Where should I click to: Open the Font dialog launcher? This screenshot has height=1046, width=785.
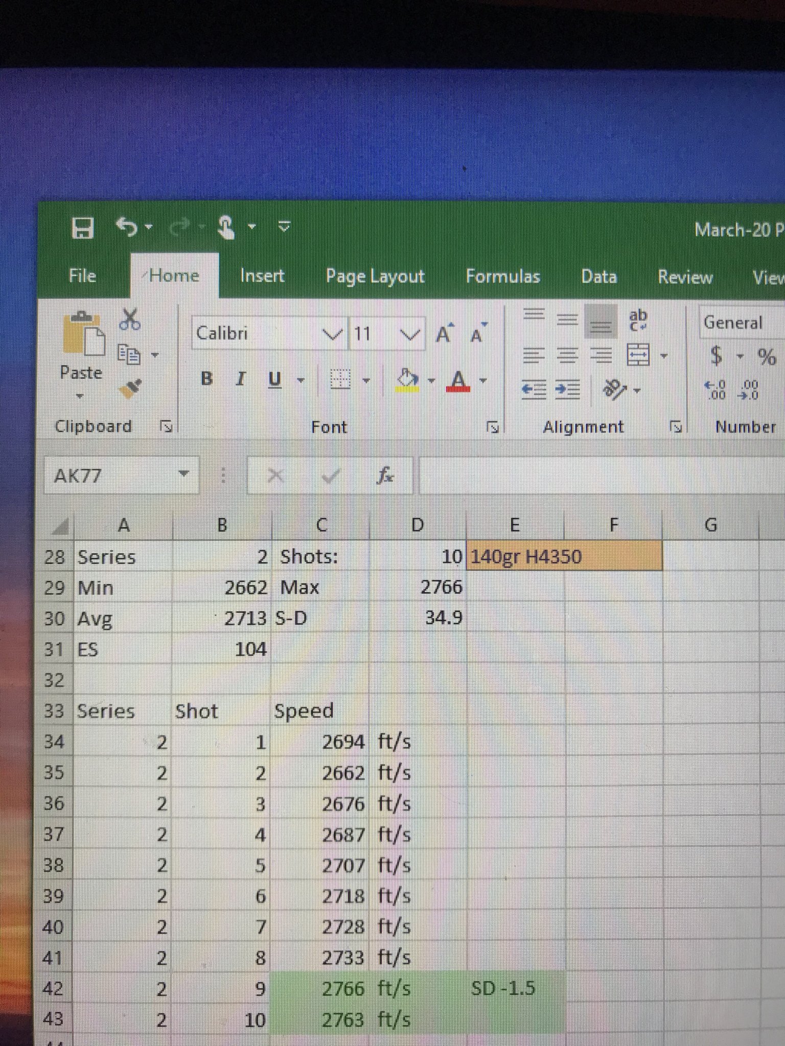pos(493,427)
